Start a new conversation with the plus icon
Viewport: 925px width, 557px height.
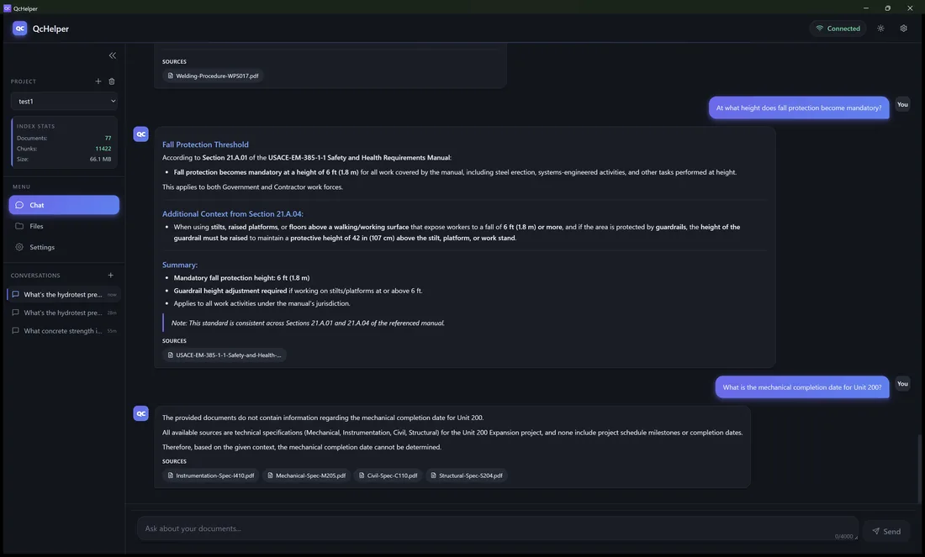(x=110, y=276)
